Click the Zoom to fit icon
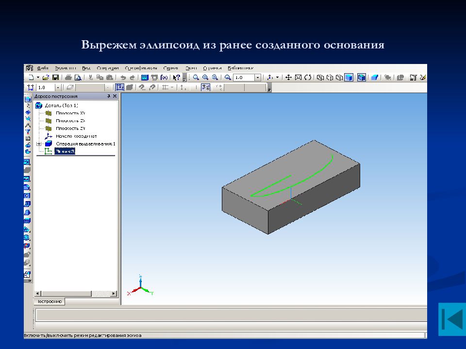 click(298, 78)
